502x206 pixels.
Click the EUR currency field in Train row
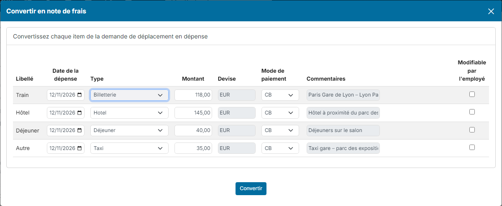point(236,95)
